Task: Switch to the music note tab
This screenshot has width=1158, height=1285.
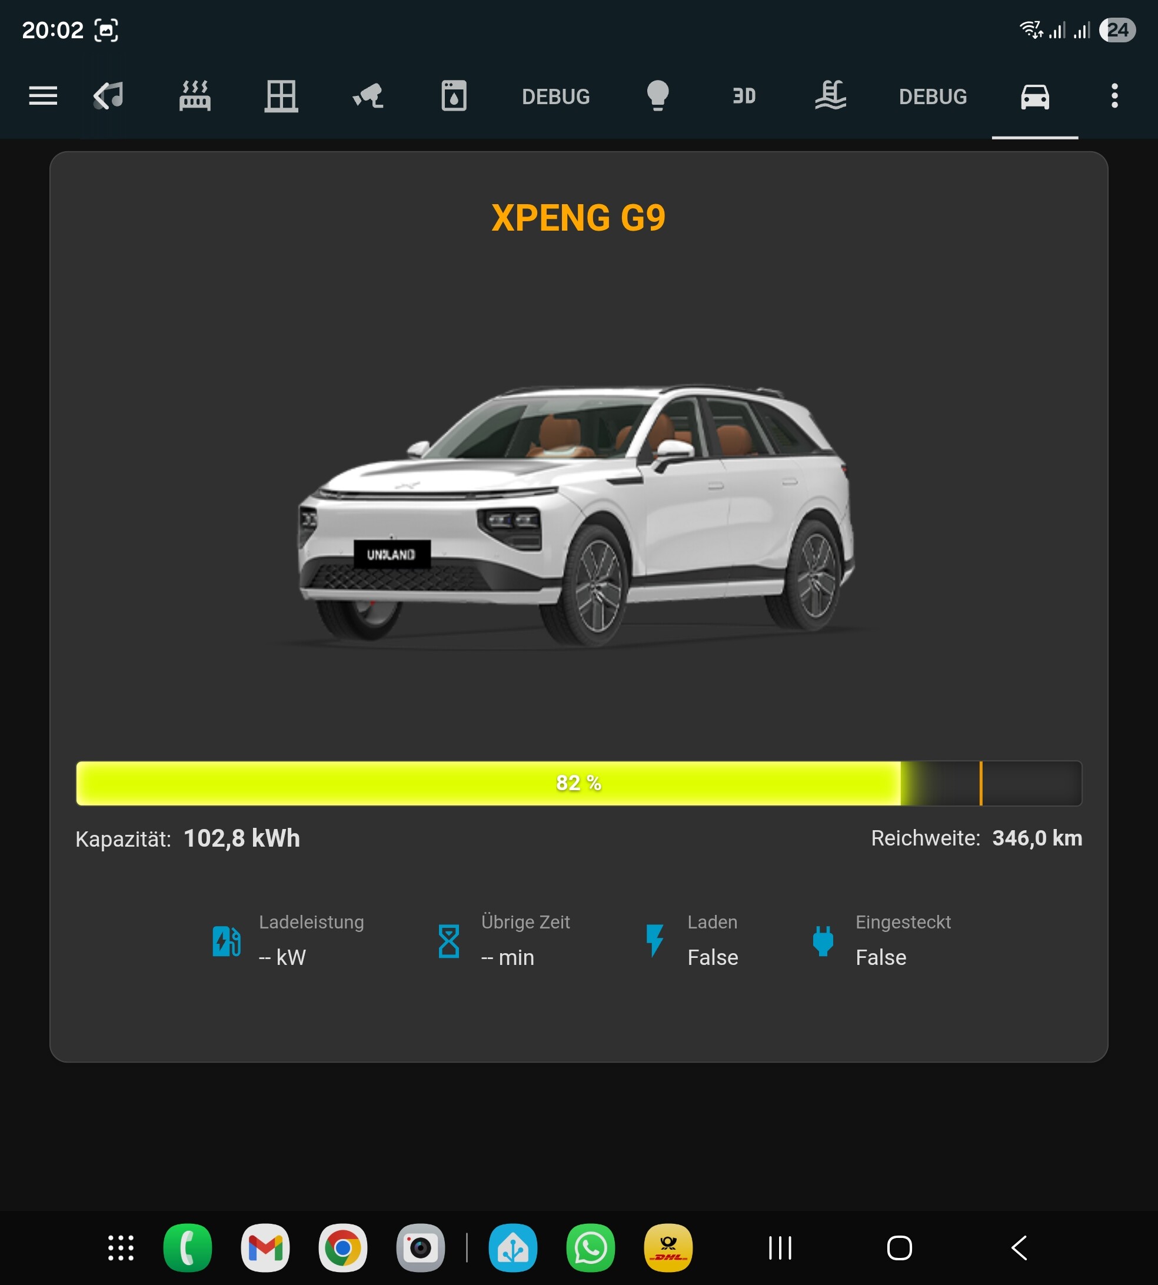Action: (x=109, y=96)
